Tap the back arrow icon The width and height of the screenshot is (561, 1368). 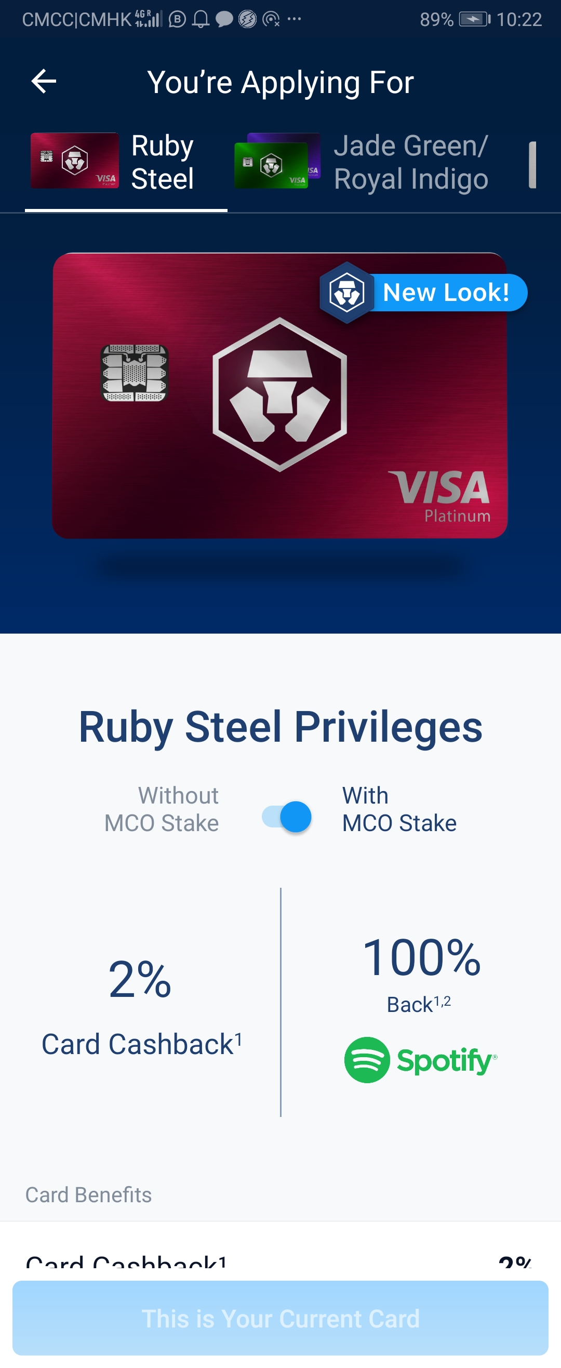(44, 82)
